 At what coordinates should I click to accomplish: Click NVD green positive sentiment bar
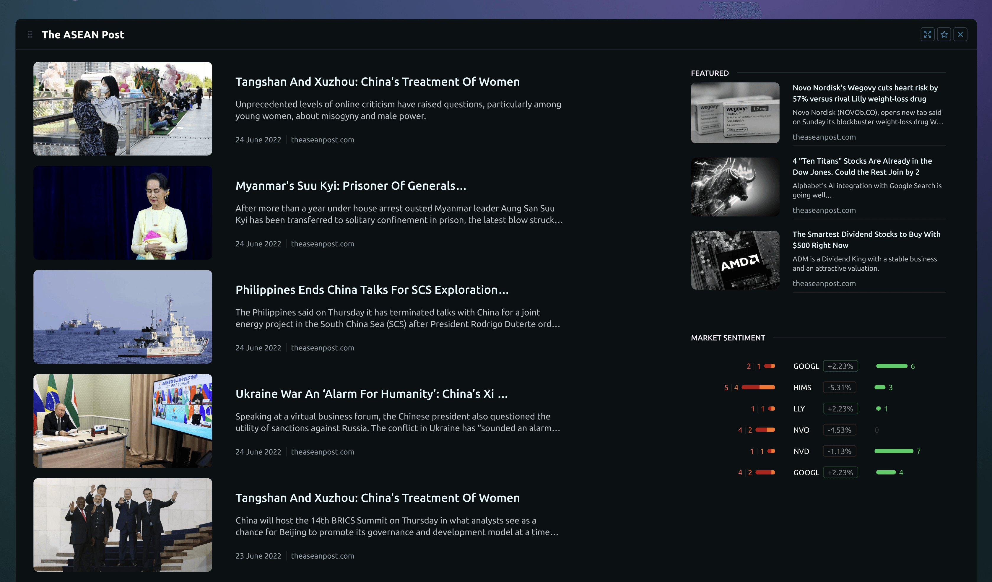click(894, 451)
